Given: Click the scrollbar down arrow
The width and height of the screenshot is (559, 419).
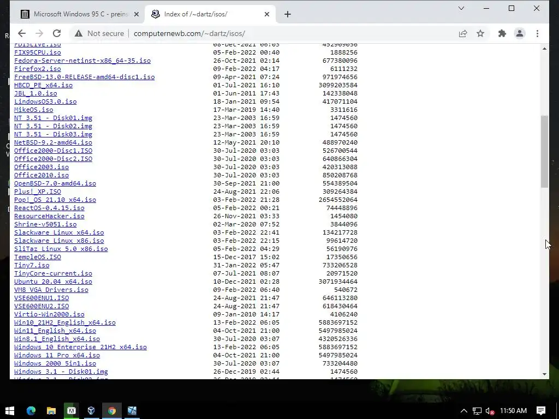Looking at the screenshot, I should [544, 374].
